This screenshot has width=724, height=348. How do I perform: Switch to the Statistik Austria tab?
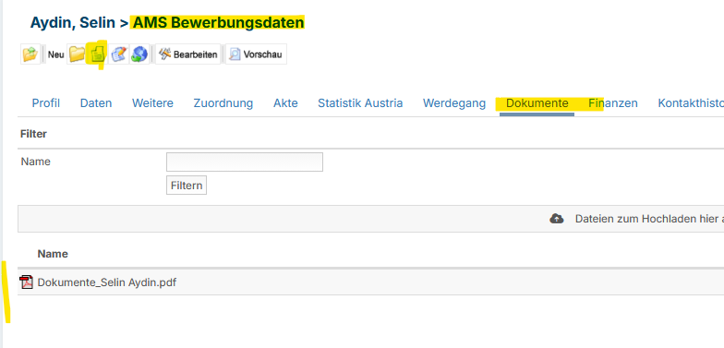coord(360,103)
